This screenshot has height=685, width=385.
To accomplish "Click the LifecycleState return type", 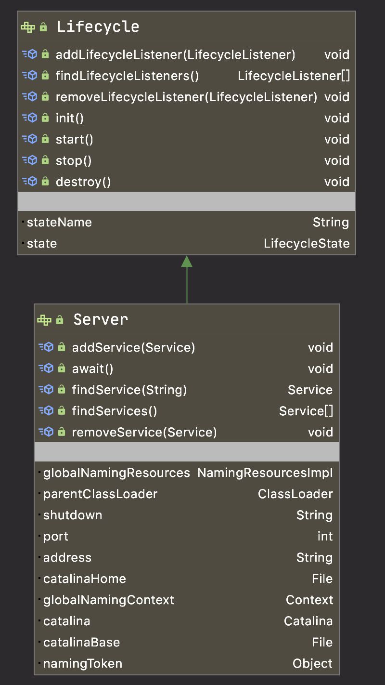I will (x=307, y=244).
